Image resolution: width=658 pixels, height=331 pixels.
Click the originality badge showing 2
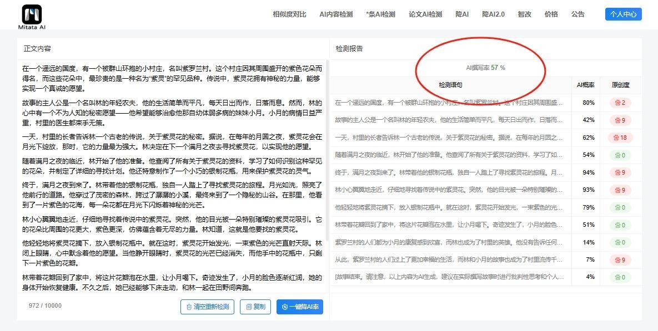coord(620,103)
